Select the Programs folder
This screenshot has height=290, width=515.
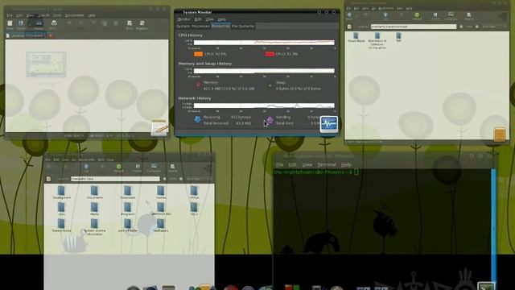127,209
